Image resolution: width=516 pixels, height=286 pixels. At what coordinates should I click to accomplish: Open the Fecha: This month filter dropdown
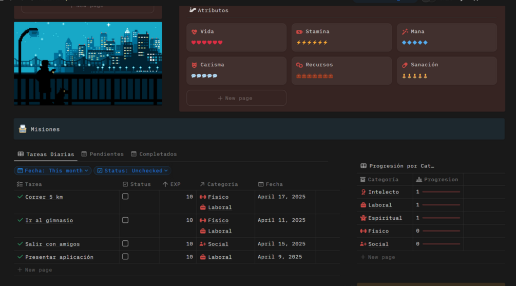pos(53,170)
